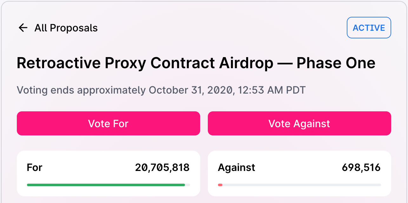Click the red Against progress bar fill
The width and height of the screenshot is (408, 203).
point(220,185)
